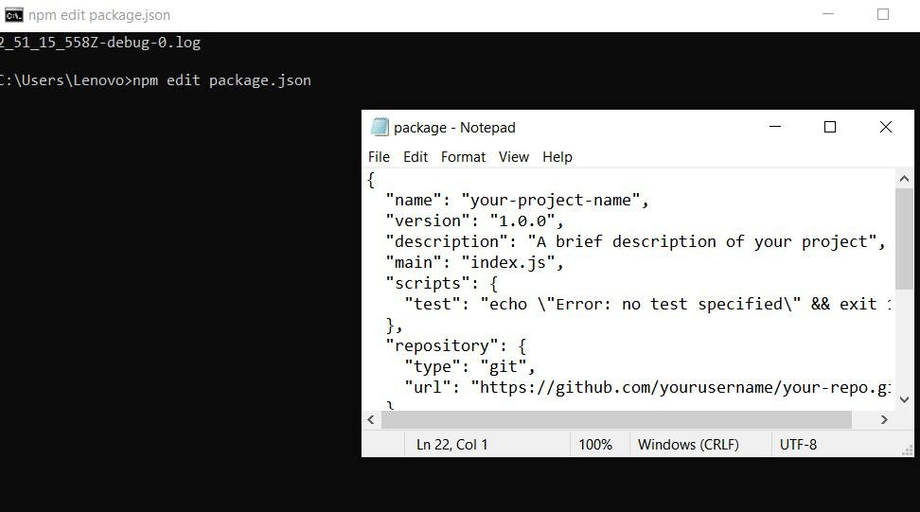Maximize the Notepad window
Screen dimensions: 920x512
click(x=830, y=127)
